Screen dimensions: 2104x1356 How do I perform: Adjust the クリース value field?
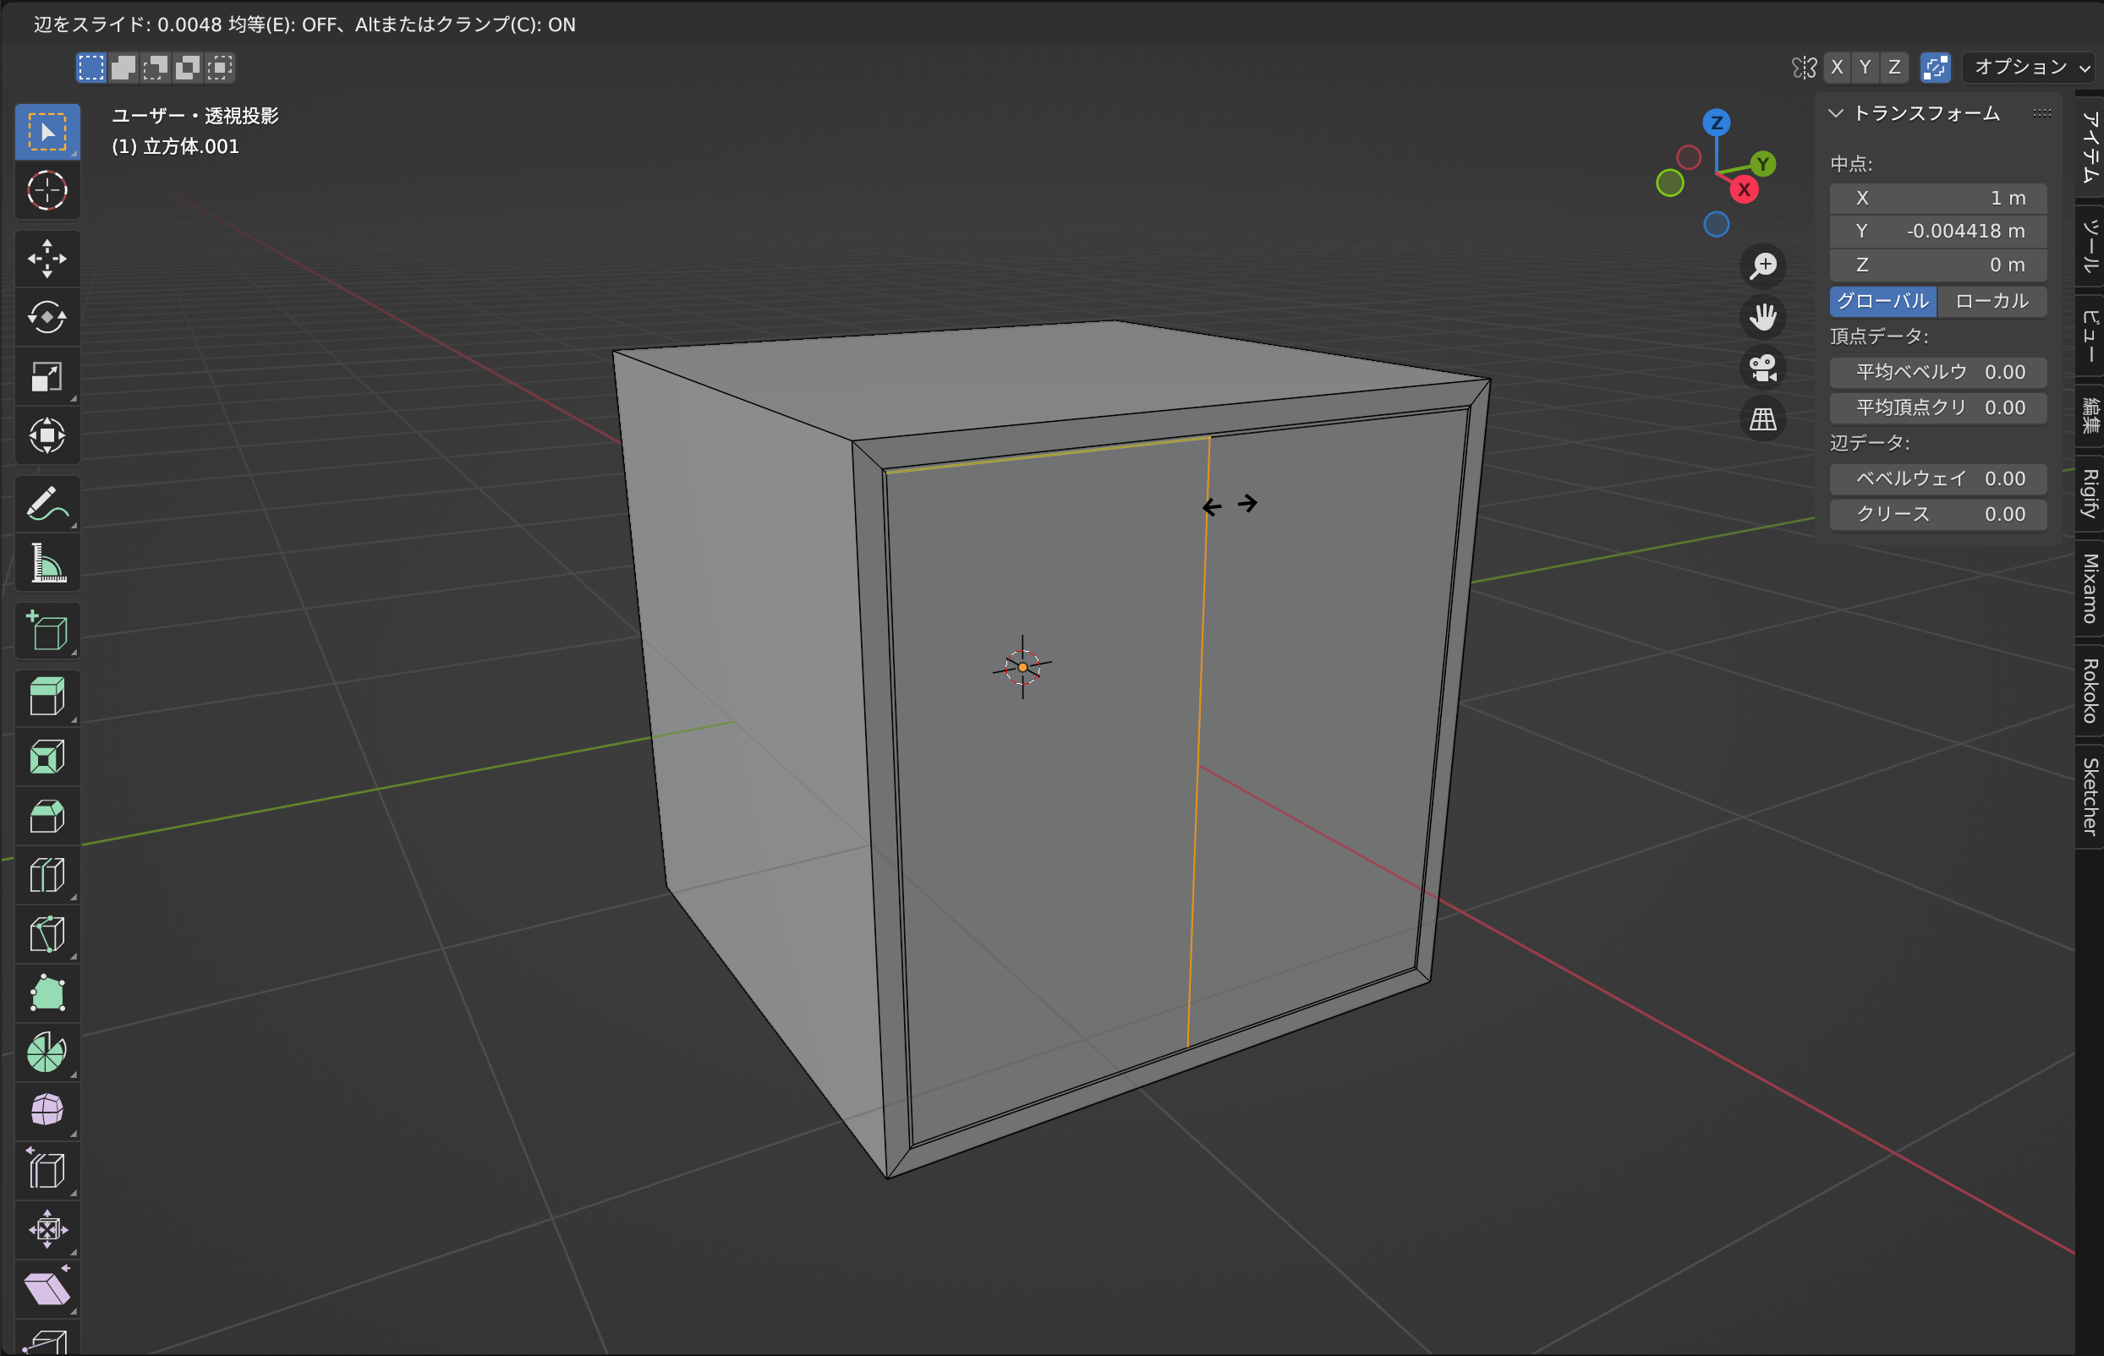tap(1938, 513)
